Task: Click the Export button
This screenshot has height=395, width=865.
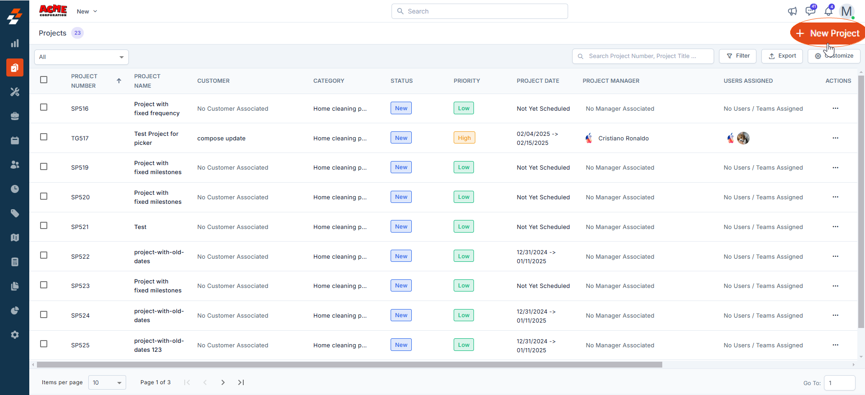Action: point(782,56)
